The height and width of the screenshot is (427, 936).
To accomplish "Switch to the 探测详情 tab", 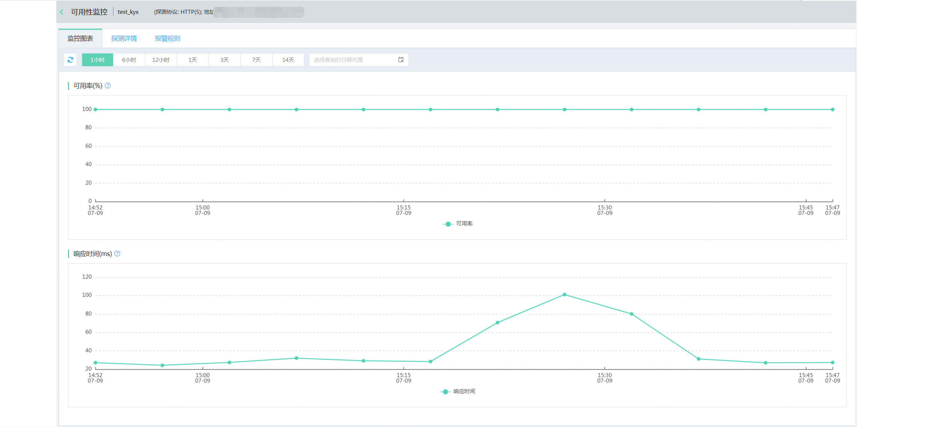I will pyautogui.click(x=124, y=38).
